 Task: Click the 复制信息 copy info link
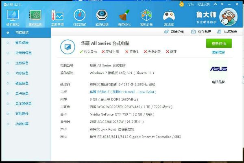(x=218, y=52)
